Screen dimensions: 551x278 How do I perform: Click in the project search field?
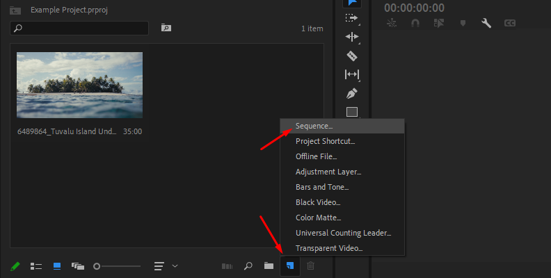click(x=79, y=28)
